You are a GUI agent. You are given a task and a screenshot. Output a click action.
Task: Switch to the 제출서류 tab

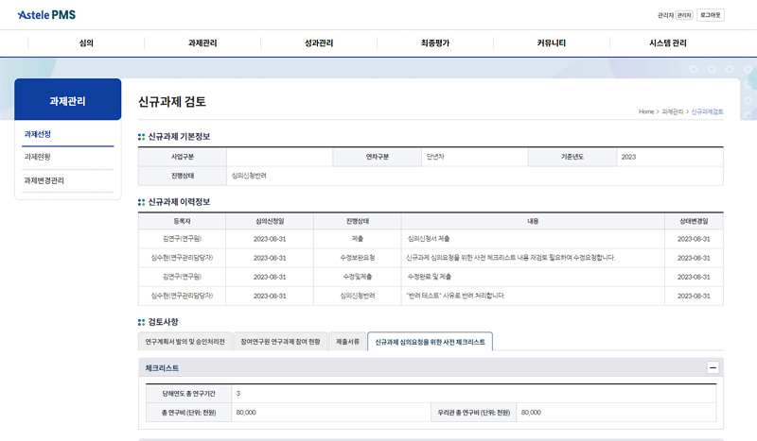point(347,342)
